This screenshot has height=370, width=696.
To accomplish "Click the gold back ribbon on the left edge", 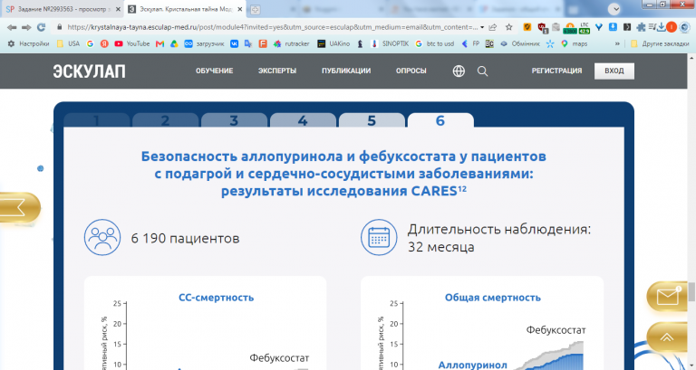I will click(20, 207).
